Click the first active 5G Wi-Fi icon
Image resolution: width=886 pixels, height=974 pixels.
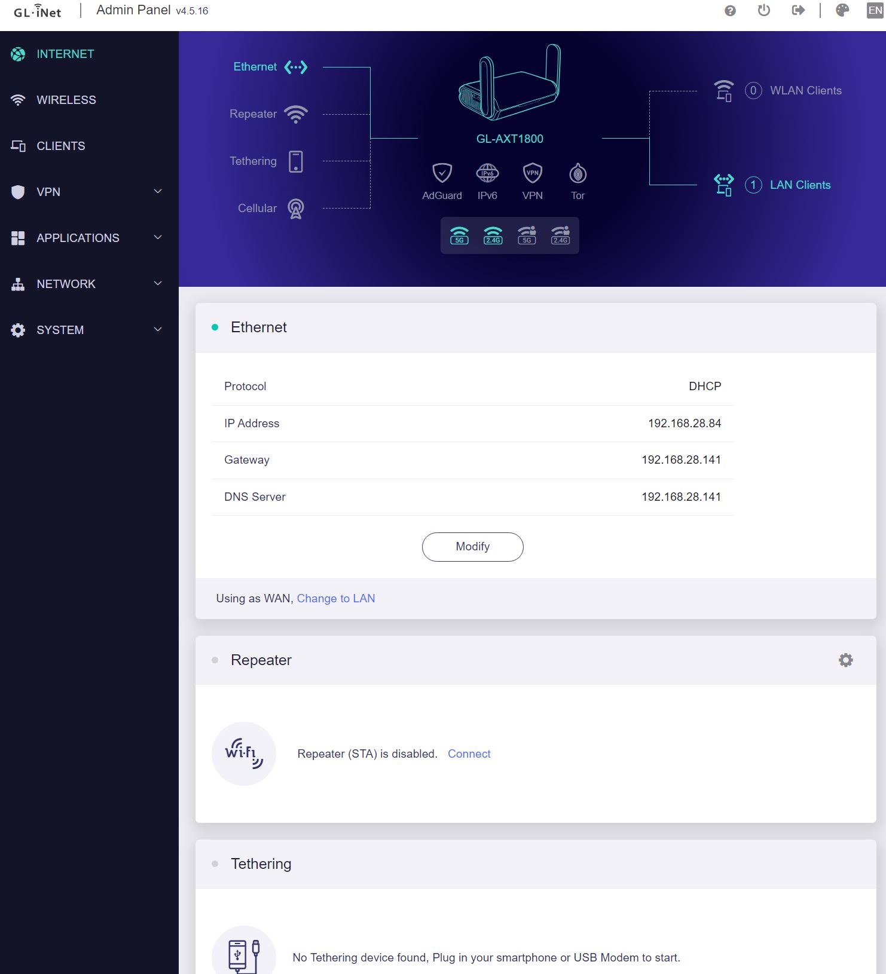(x=459, y=235)
